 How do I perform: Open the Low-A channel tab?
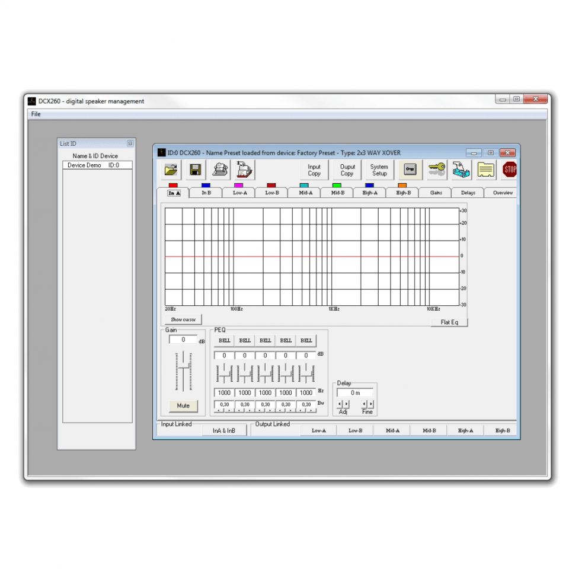point(239,193)
